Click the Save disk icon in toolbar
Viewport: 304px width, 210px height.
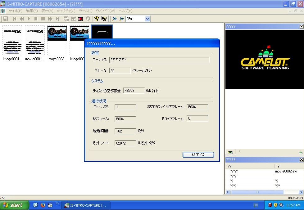tap(6, 19)
